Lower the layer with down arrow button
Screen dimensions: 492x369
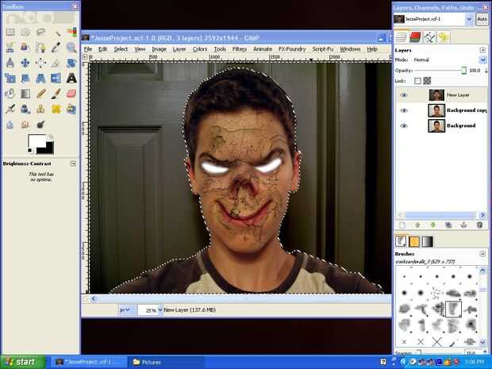433,225
